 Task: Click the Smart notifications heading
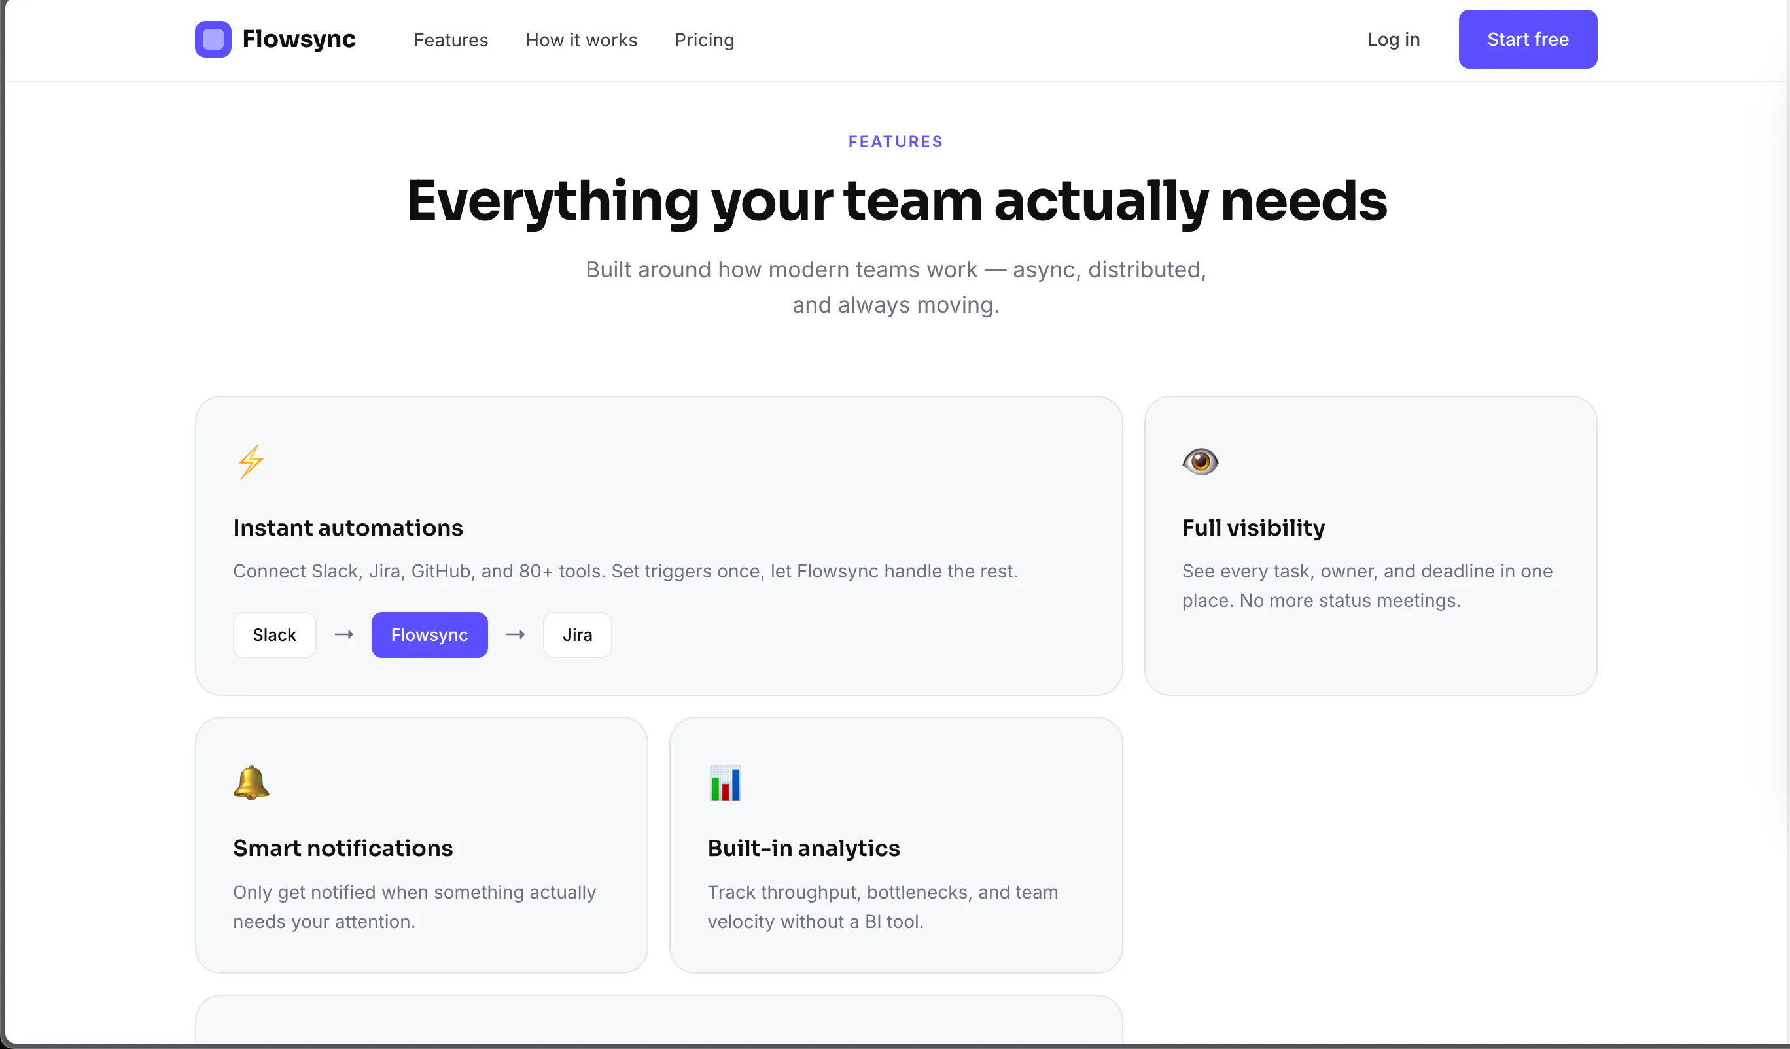[x=342, y=848]
